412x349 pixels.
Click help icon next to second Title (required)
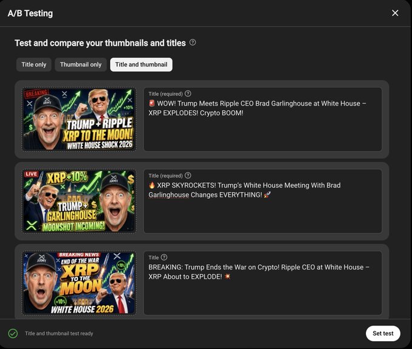pyautogui.click(x=188, y=176)
